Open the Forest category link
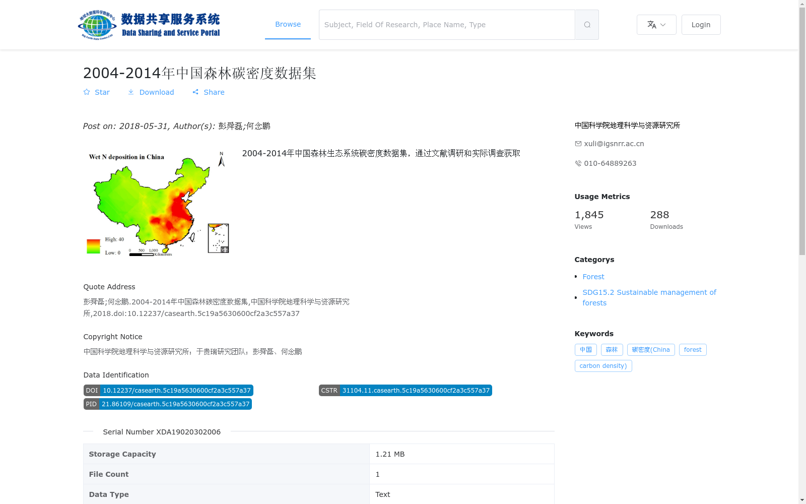This screenshot has height=504, width=806. coord(593,277)
